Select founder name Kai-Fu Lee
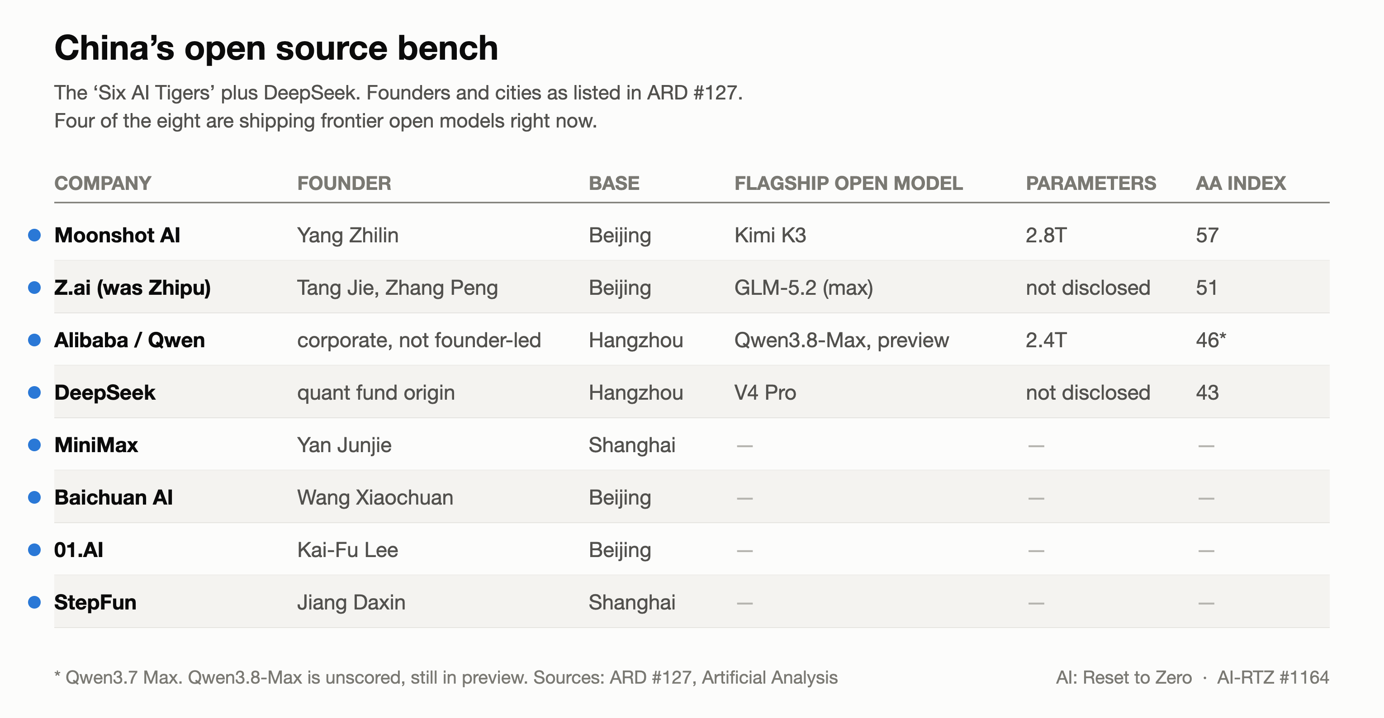 point(348,550)
